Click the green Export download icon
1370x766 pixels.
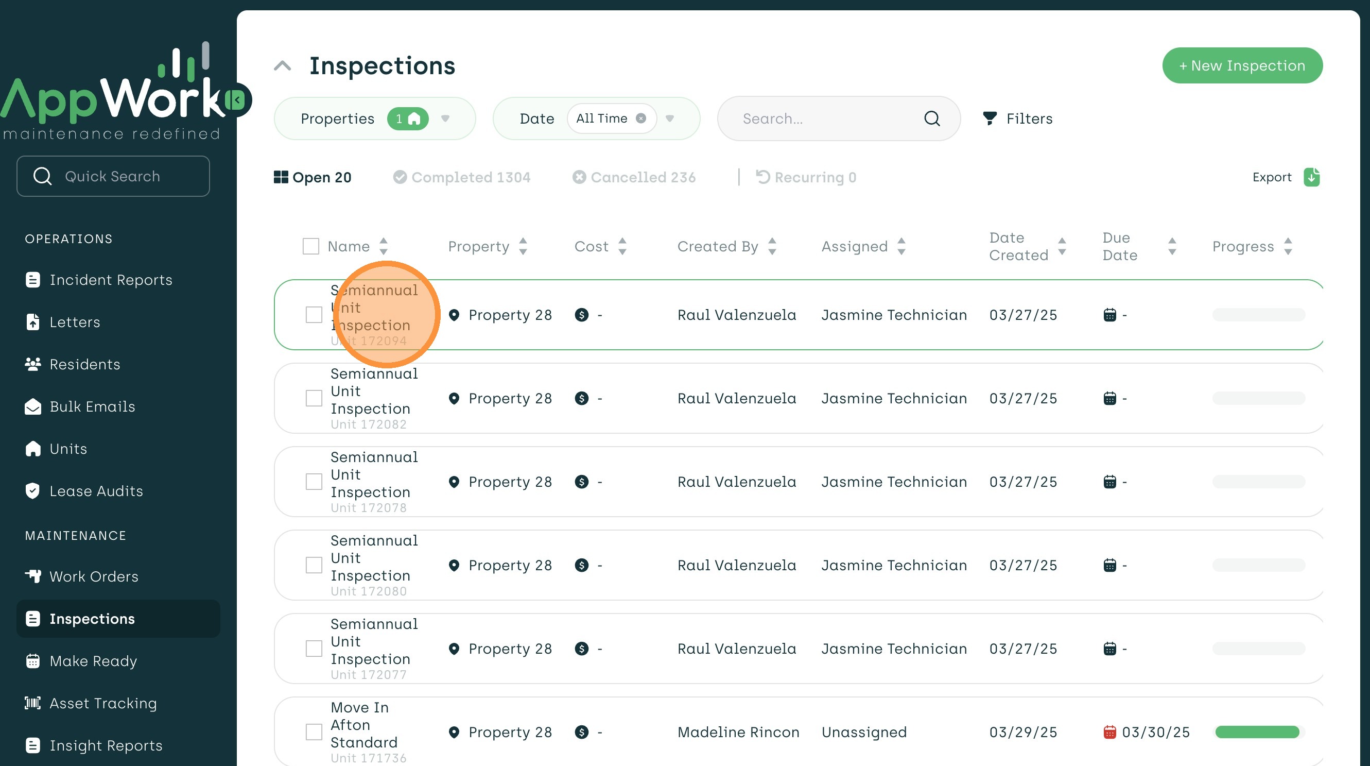pyautogui.click(x=1311, y=177)
